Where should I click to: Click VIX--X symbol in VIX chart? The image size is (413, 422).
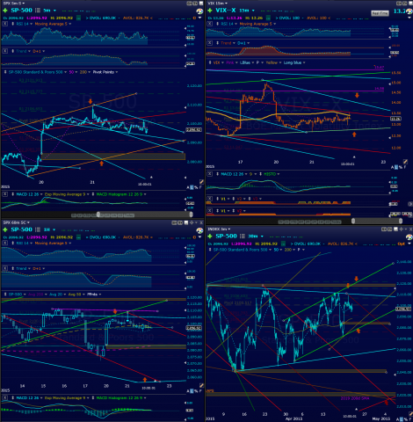[226, 11]
